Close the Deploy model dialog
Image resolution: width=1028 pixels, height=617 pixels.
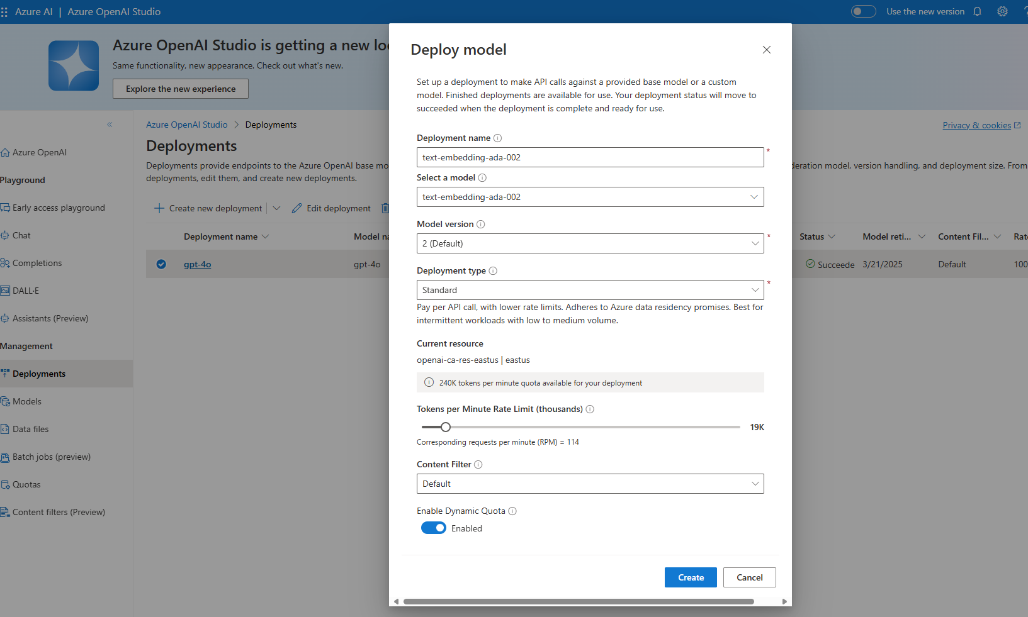click(x=766, y=50)
